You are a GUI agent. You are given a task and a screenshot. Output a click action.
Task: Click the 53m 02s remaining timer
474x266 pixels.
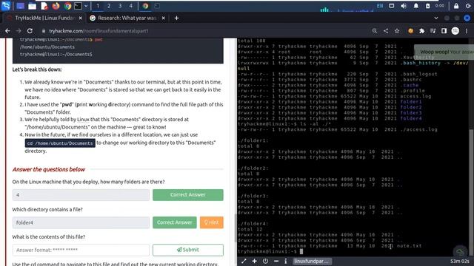460,261
